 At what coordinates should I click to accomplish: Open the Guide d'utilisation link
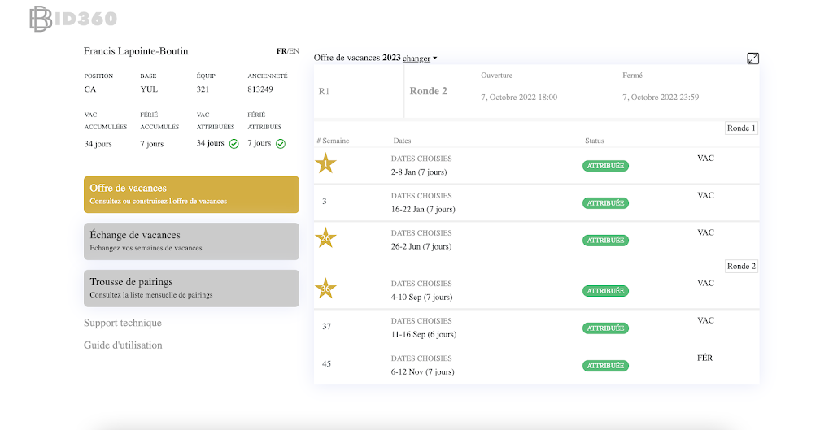(124, 345)
